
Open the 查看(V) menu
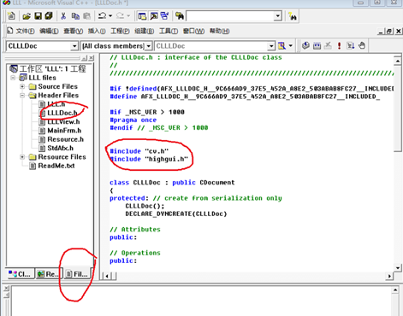pyautogui.click(x=73, y=31)
